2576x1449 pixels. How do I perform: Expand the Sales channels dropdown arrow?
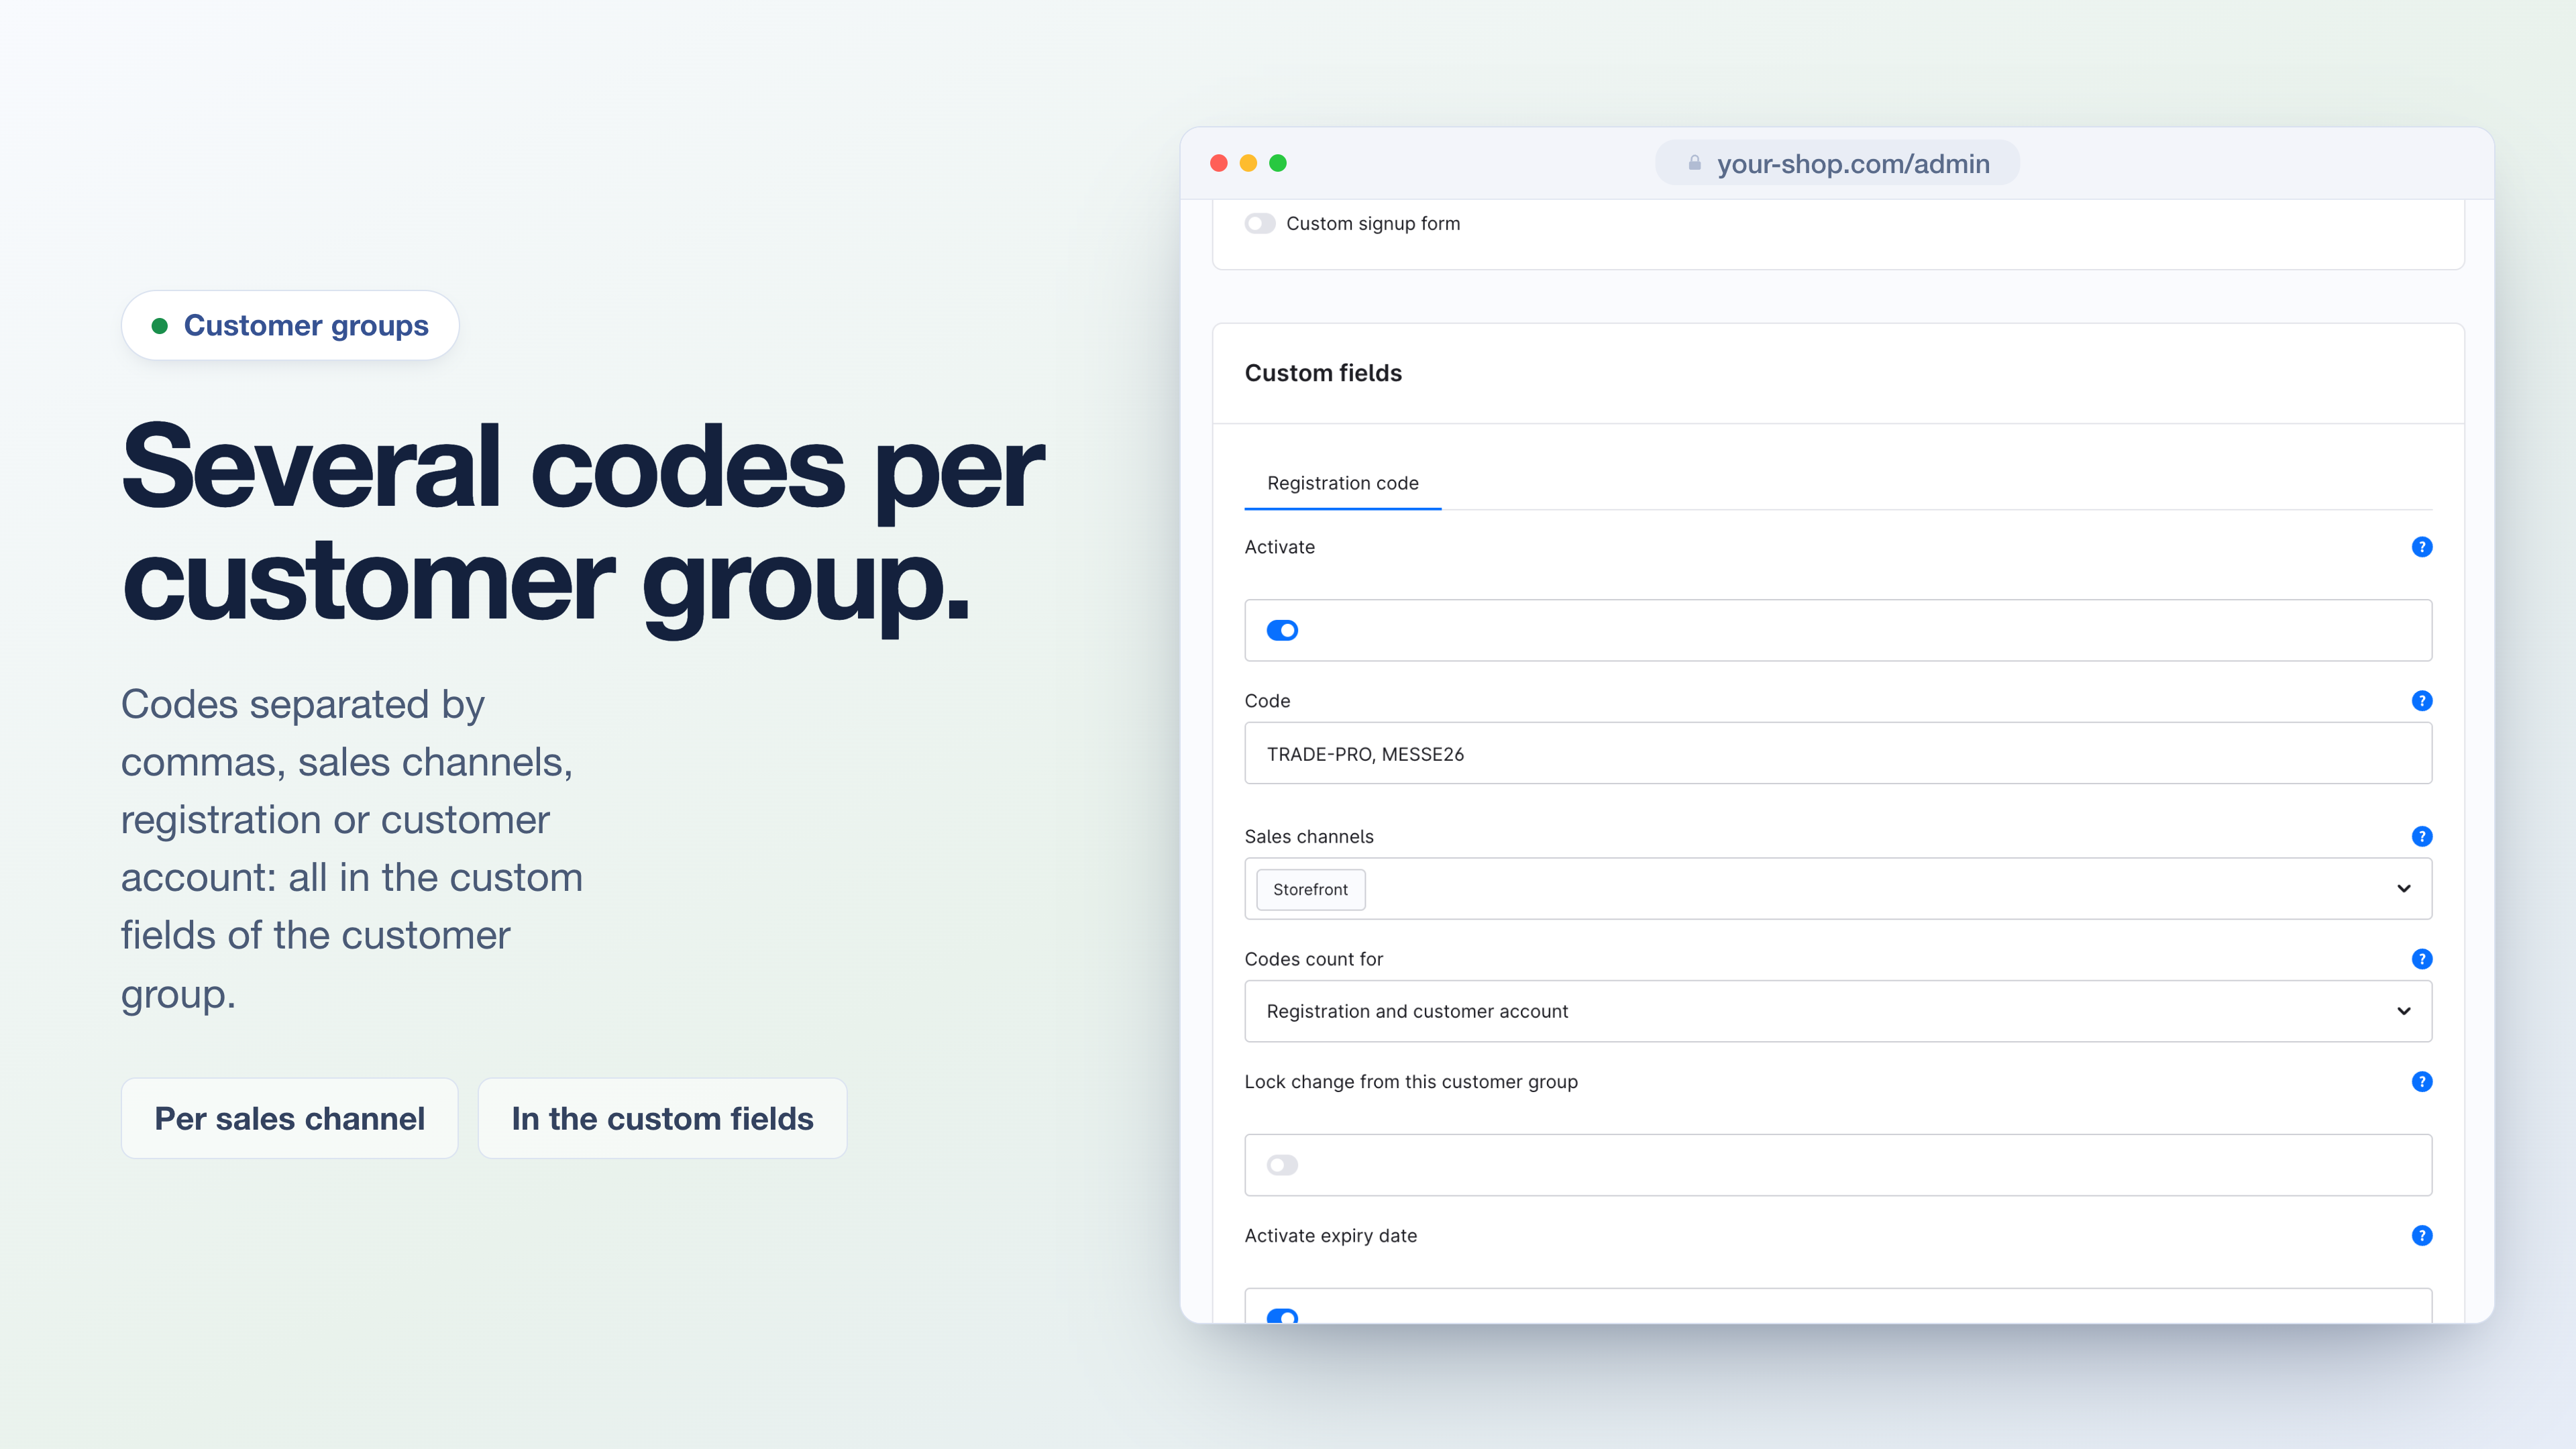coord(2403,889)
